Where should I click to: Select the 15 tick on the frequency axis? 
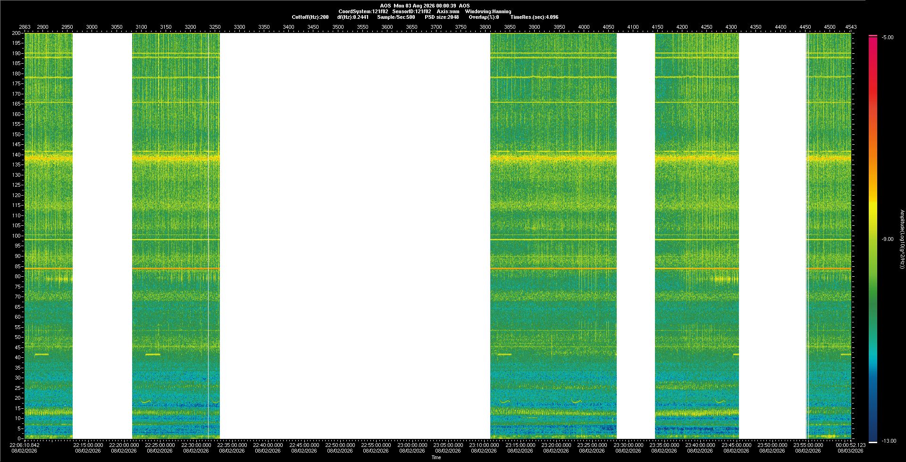click(18, 408)
